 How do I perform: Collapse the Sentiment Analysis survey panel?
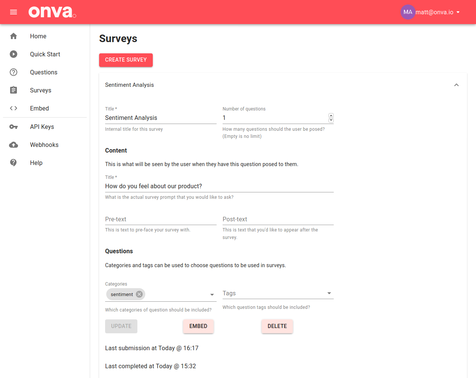pyautogui.click(x=456, y=85)
